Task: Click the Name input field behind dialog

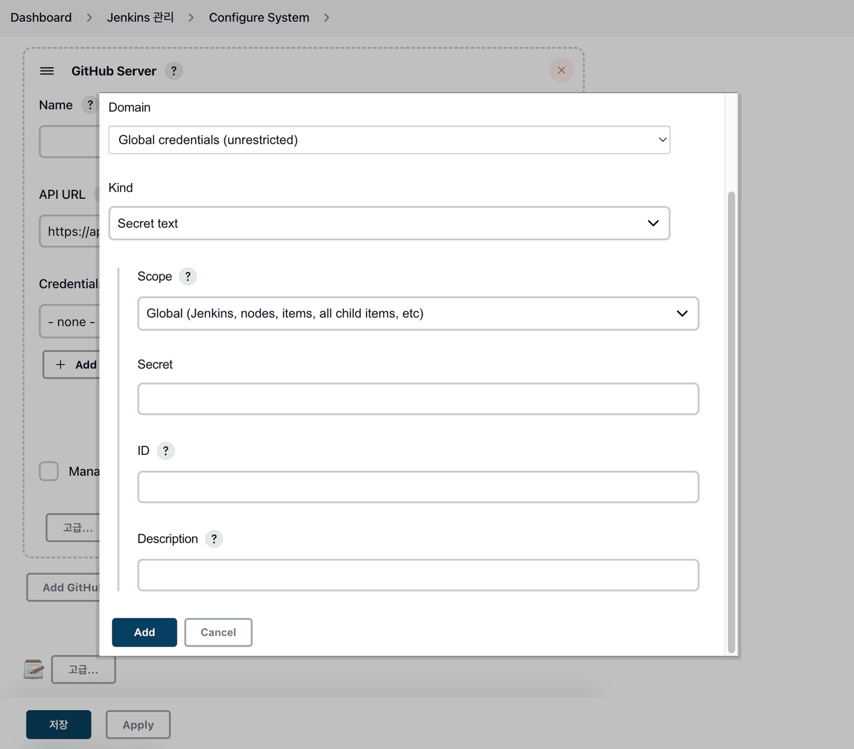Action: (x=69, y=142)
